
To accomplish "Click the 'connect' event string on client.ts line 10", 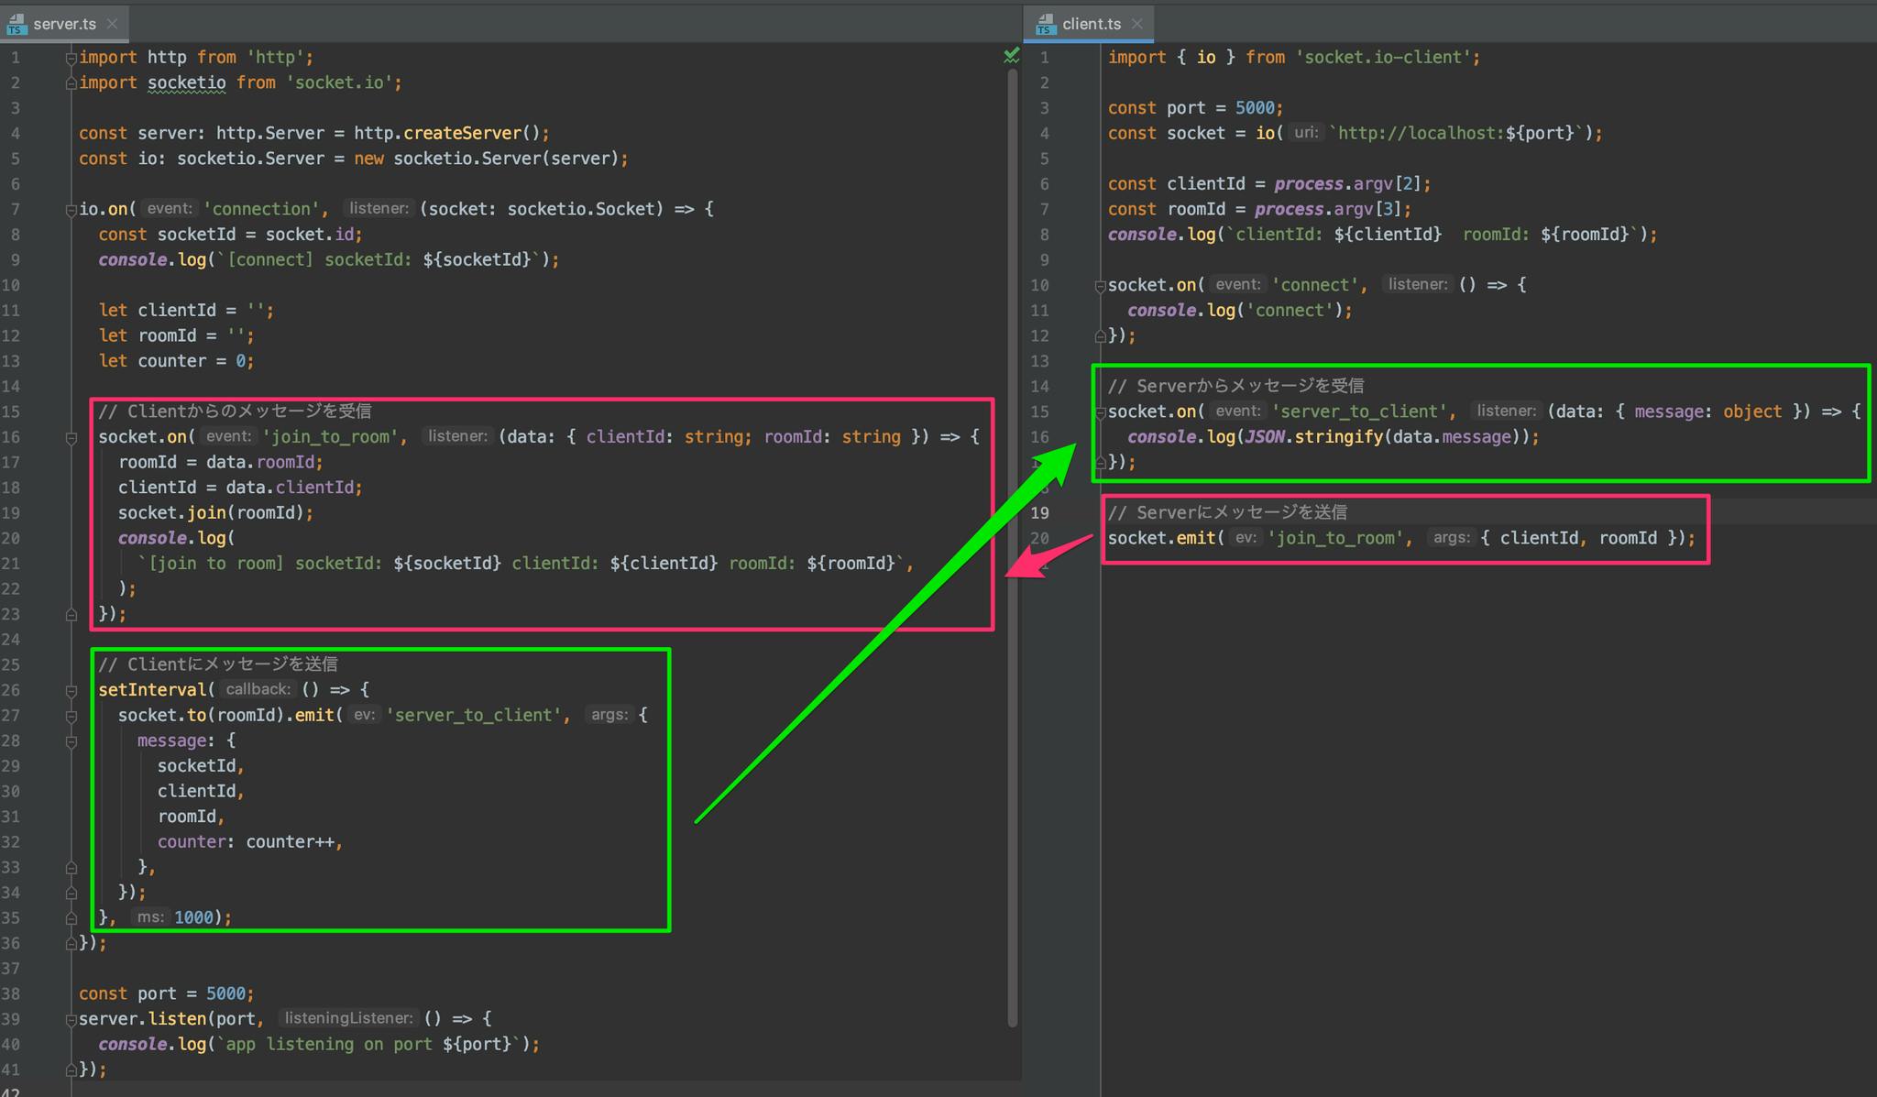I will coord(1314,285).
